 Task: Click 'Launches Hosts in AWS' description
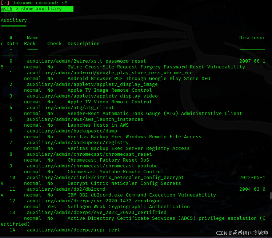[98, 125]
